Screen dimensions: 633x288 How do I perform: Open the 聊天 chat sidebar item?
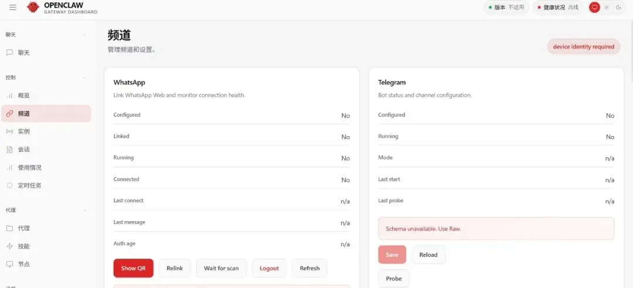[23, 53]
